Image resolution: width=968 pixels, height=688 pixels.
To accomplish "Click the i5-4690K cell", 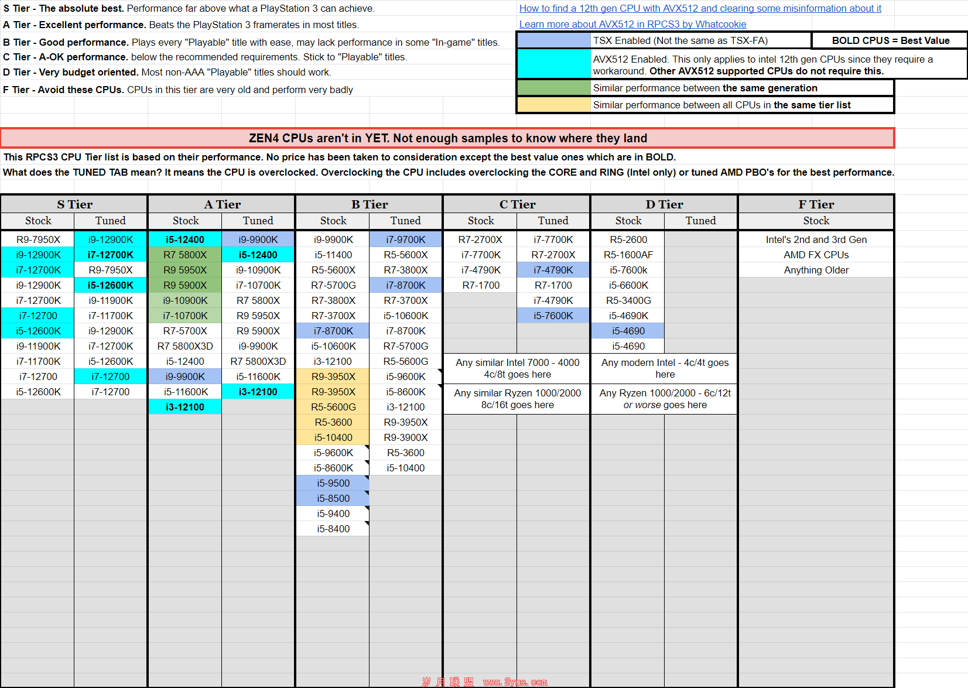I will click(x=628, y=316).
